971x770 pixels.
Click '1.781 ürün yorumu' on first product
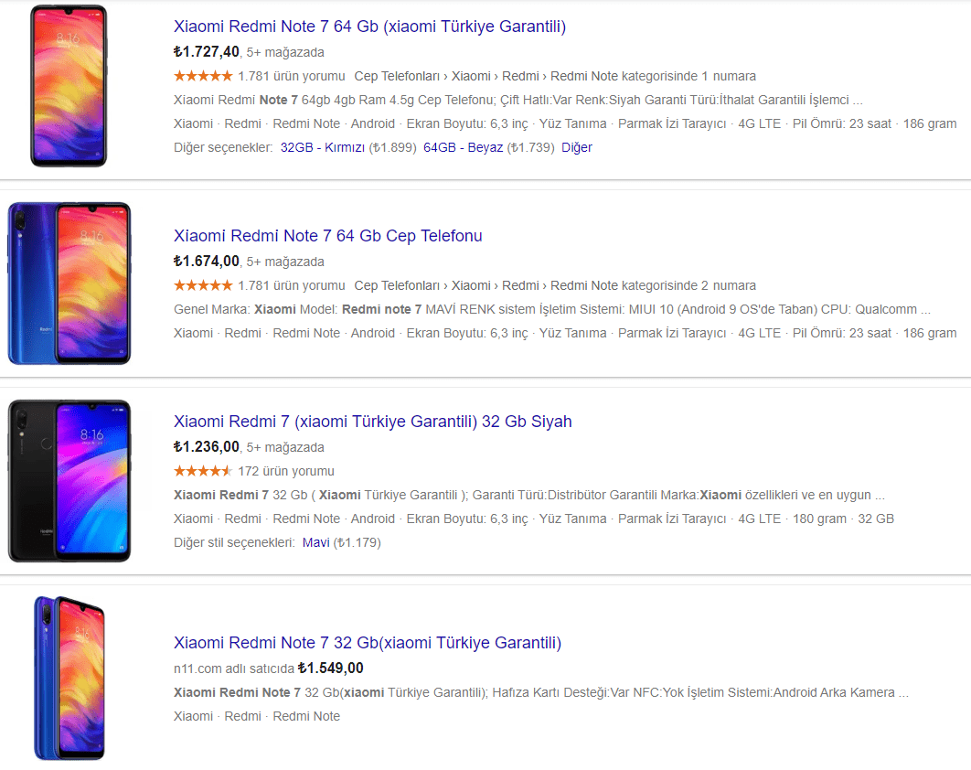click(x=292, y=76)
